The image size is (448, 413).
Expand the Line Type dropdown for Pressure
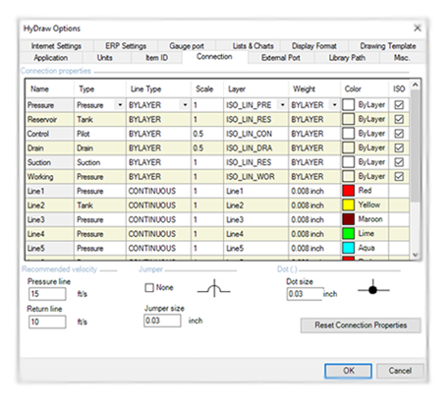tap(185, 105)
